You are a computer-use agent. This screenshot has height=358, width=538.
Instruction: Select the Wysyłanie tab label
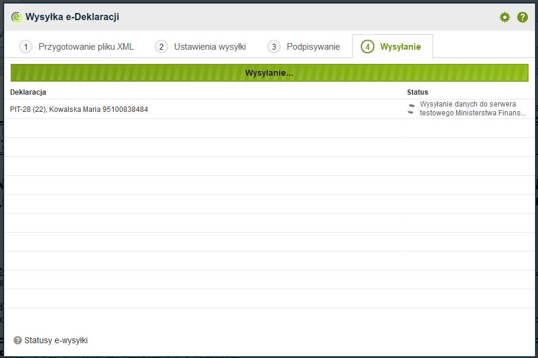pos(401,47)
